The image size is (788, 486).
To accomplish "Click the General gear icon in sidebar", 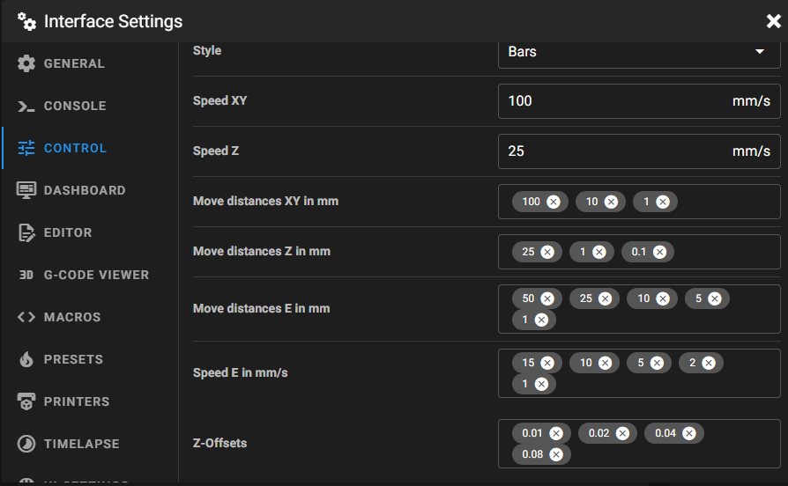I will point(26,63).
